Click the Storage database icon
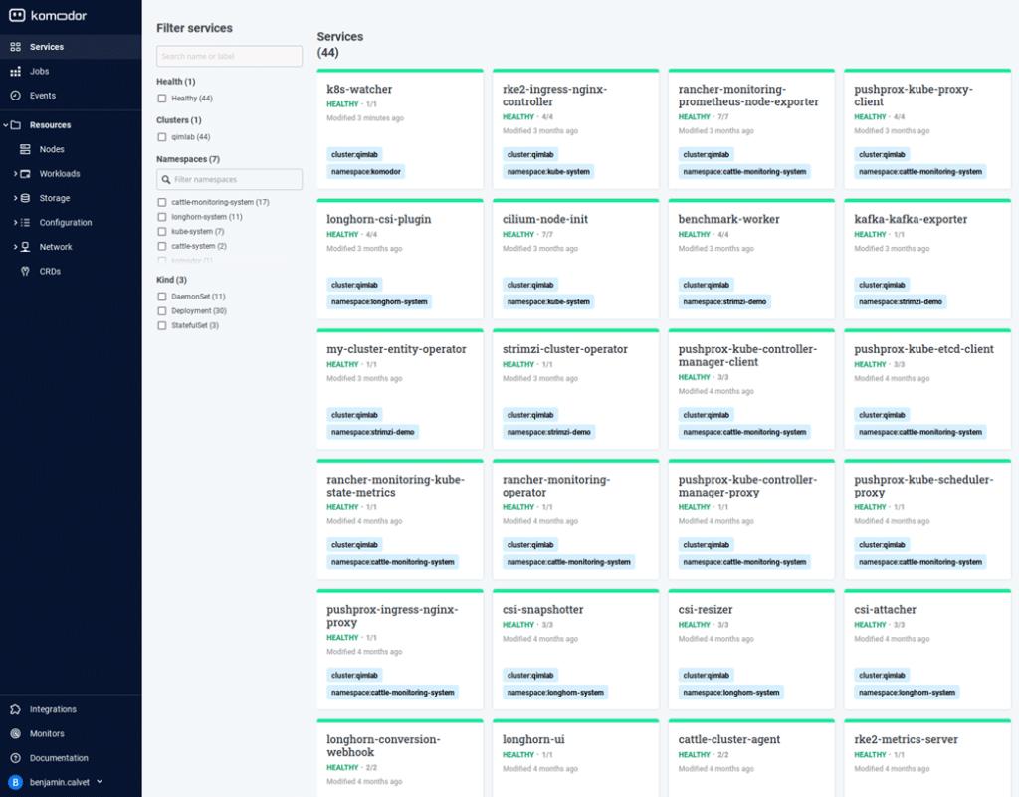 (x=25, y=198)
